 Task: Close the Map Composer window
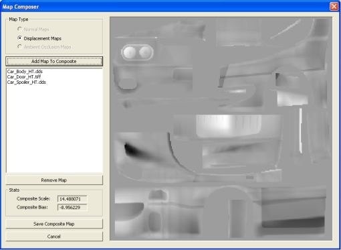click(334, 6)
